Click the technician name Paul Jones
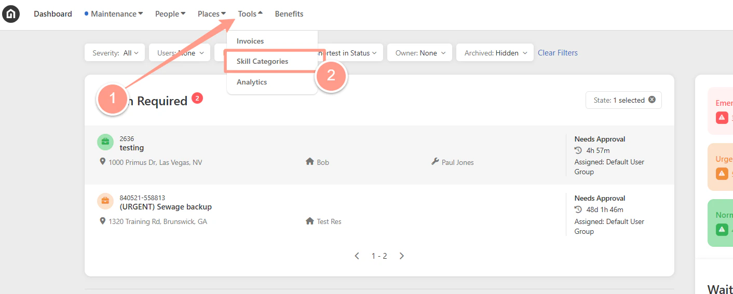 (x=458, y=162)
